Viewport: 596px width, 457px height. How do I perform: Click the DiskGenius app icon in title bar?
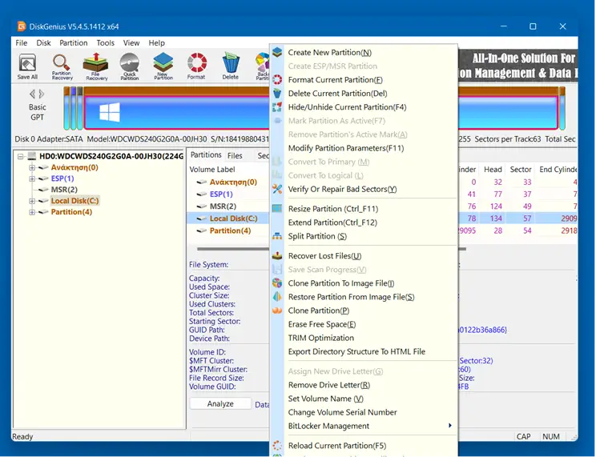[x=22, y=26]
